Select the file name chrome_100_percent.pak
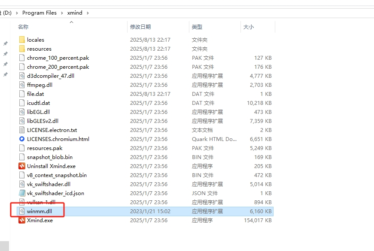 pyautogui.click(x=58, y=58)
